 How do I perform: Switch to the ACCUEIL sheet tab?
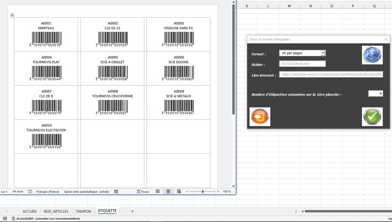coord(30,212)
